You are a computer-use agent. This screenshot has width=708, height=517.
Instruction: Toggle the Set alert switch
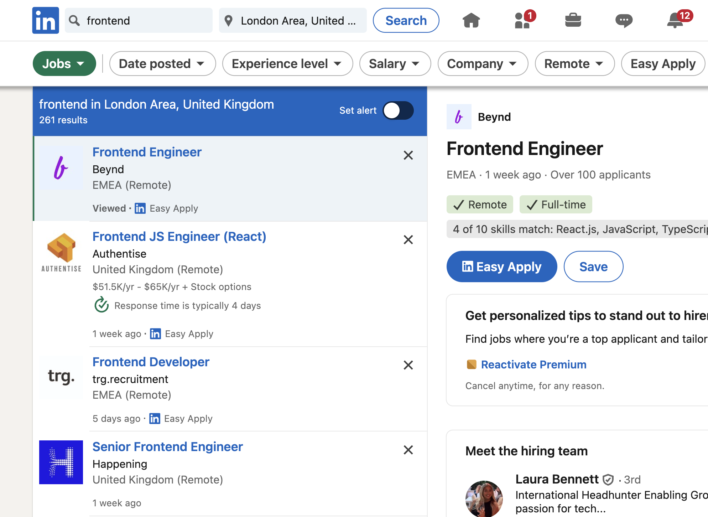pyautogui.click(x=398, y=110)
